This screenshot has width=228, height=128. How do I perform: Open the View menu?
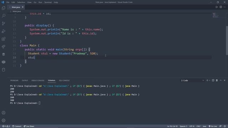pyautogui.click(x=29, y=2)
